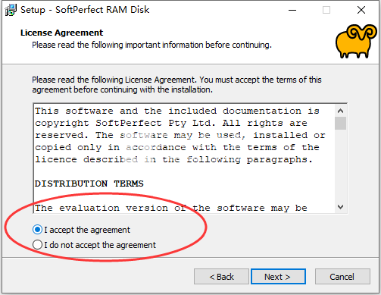
Task: Click the "Please read the following important information" subtitle
Action: click(x=151, y=45)
